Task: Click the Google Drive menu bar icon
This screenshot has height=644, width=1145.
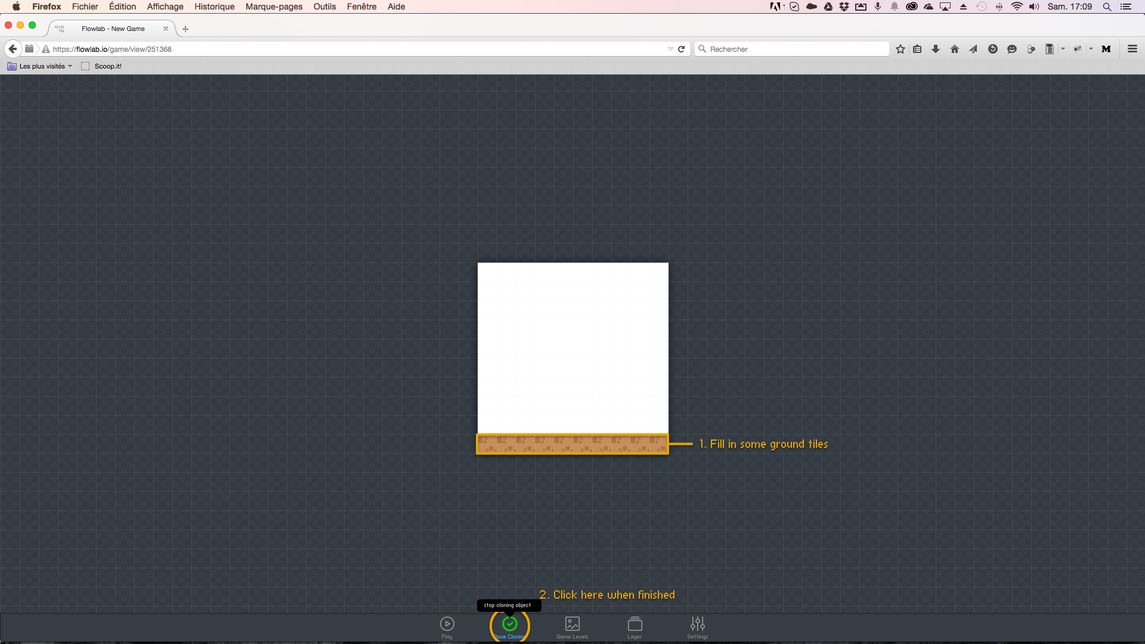Action: pos(828,7)
